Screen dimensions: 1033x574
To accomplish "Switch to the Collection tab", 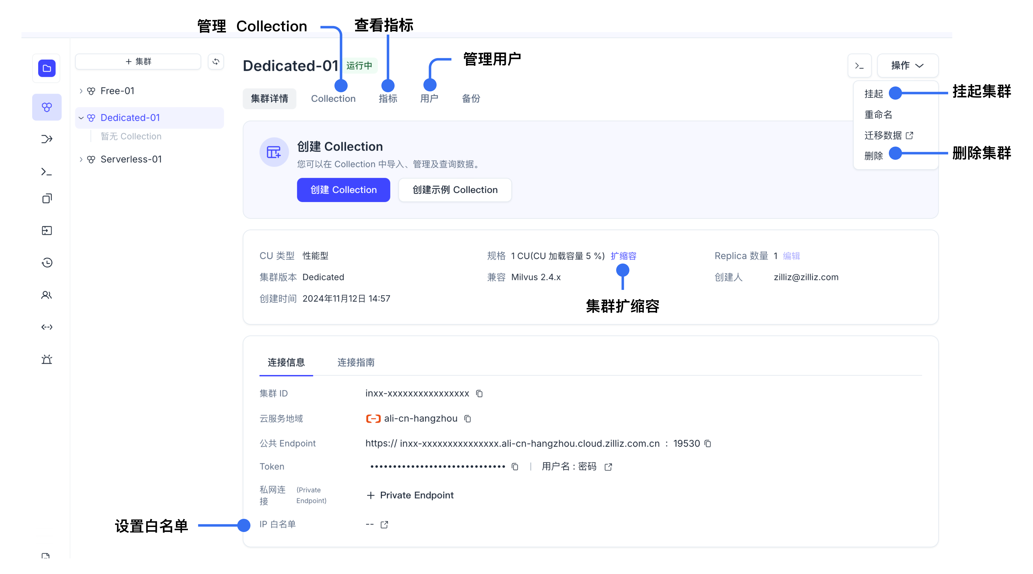I will click(333, 99).
